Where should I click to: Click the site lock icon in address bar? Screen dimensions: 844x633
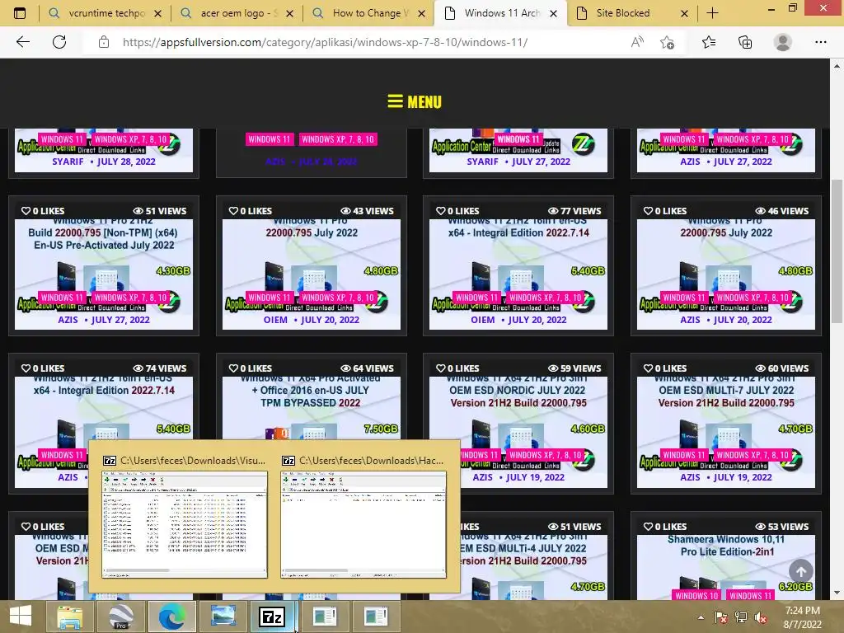click(104, 42)
